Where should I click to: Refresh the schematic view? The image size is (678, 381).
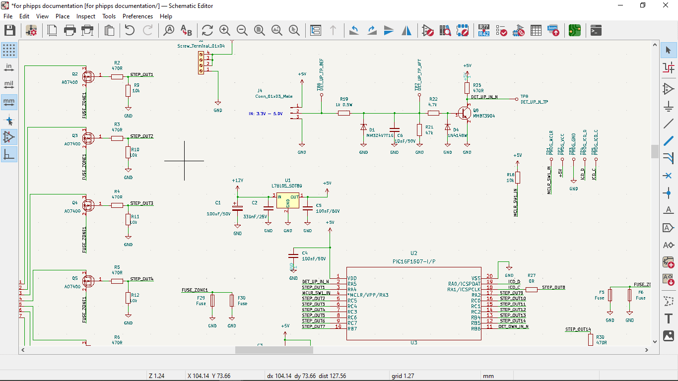pos(207,30)
